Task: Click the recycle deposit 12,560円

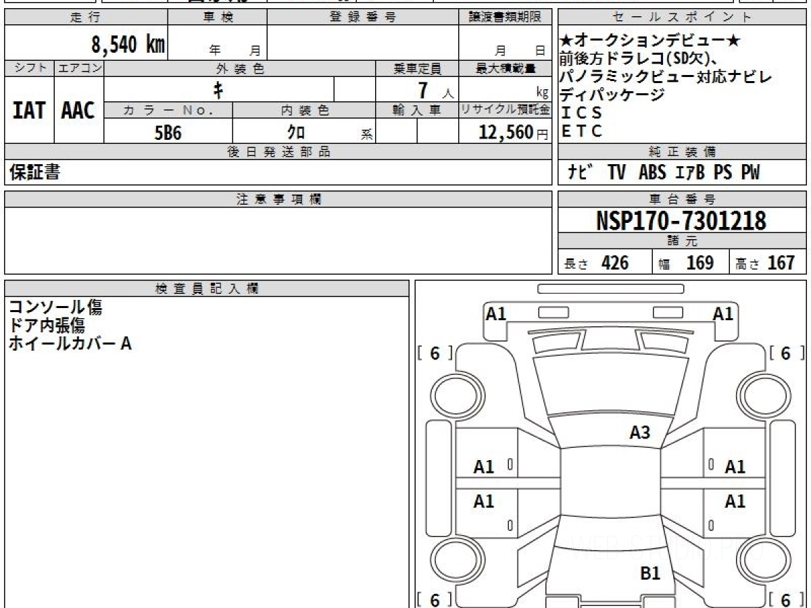Action: coord(514,132)
